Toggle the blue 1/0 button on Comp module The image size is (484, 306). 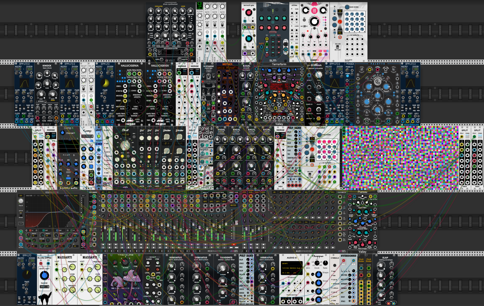pyautogui.click(x=91, y=167)
